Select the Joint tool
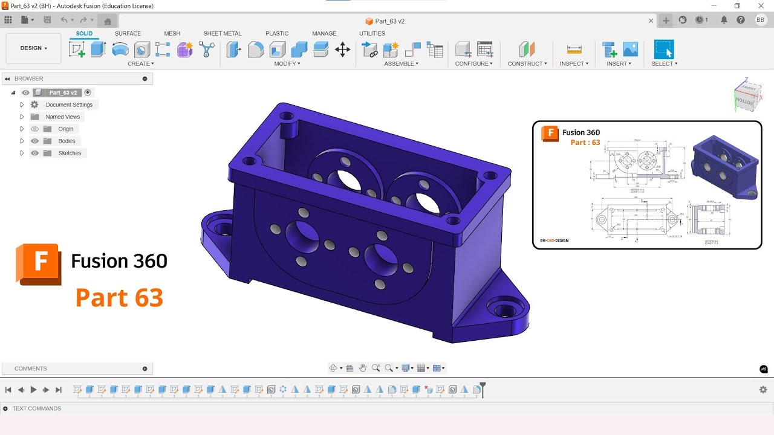 coord(413,50)
